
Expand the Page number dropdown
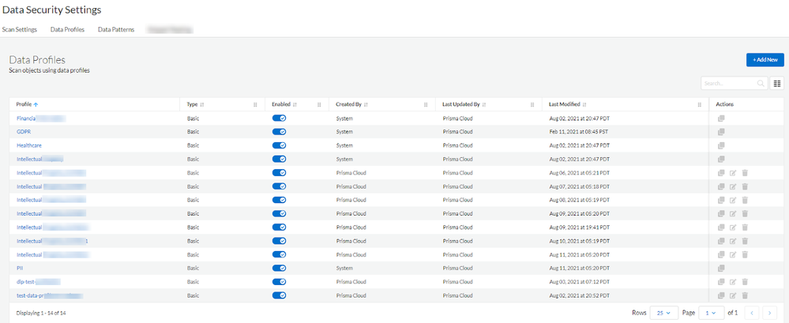(x=712, y=313)
